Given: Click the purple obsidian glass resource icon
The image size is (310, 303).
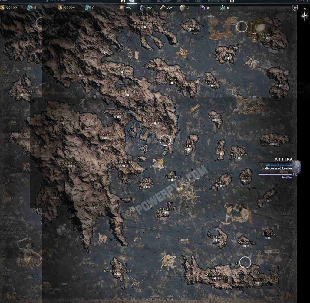Looking at the screenshot, I should (203, 8).
